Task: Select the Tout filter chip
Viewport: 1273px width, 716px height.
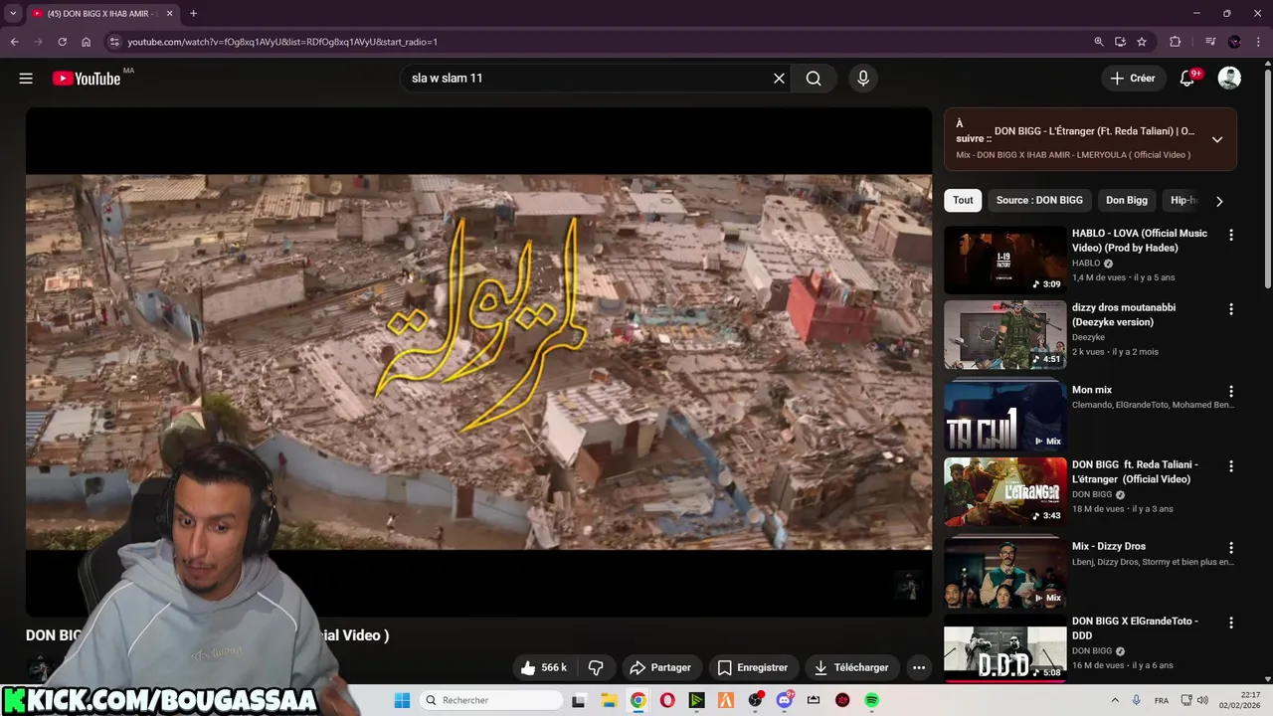Action: pos(963,200)
